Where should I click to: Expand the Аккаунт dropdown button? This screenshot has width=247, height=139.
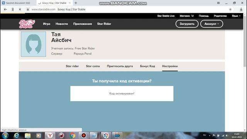[211, 24]
